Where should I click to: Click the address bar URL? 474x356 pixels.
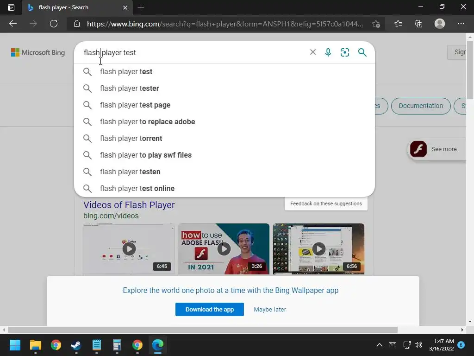(x=225, y=24)
